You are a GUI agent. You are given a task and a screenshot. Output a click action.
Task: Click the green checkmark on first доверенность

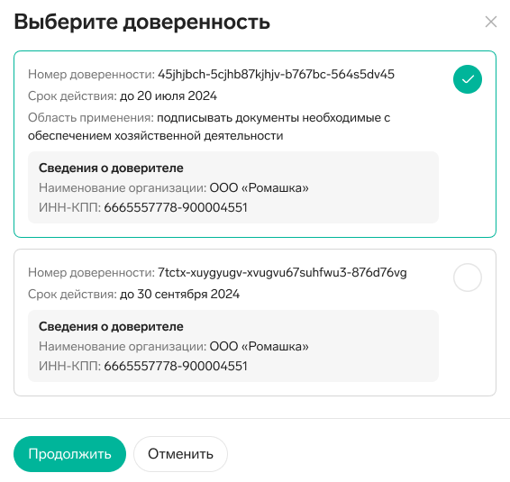pos(468,79)
